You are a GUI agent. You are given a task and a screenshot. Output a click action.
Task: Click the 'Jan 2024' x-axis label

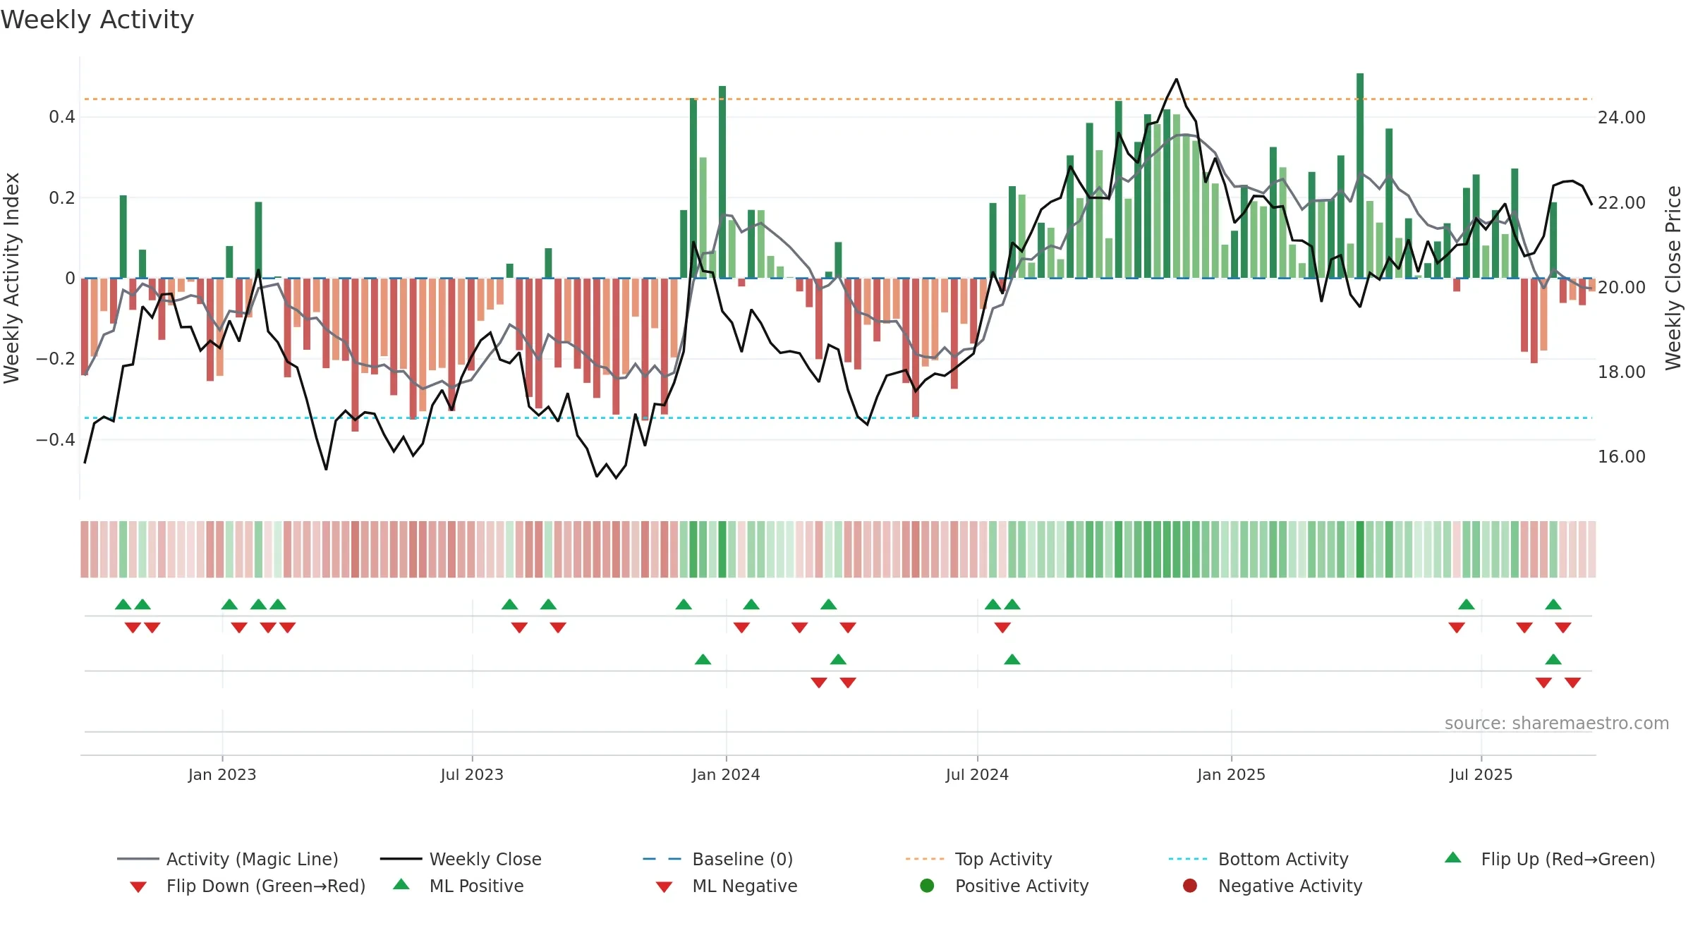click(726, 775)
